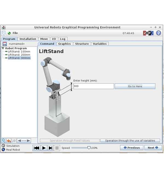The width and height of the screenshot is (164, 178).
Task: Step forward to next program step
Action: click(x=51, y=148)
